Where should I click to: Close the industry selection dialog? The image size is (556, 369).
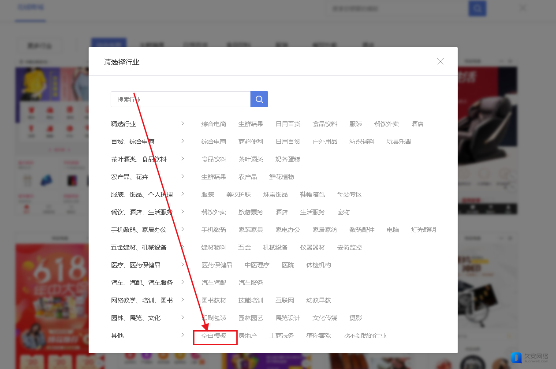(x=440, y=61)
